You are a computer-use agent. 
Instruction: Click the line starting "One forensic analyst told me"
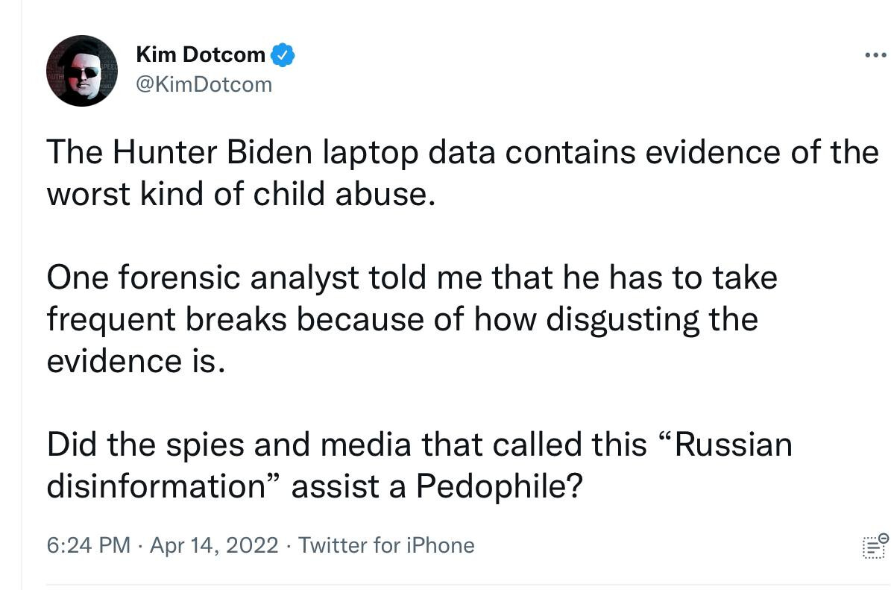coord(412,277)
